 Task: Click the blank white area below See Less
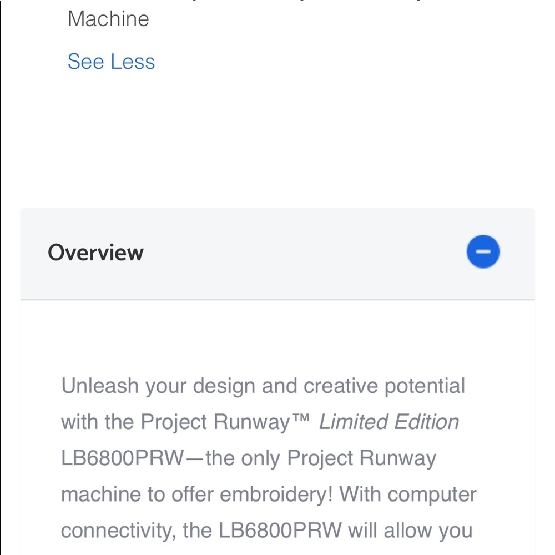(277, 142)
